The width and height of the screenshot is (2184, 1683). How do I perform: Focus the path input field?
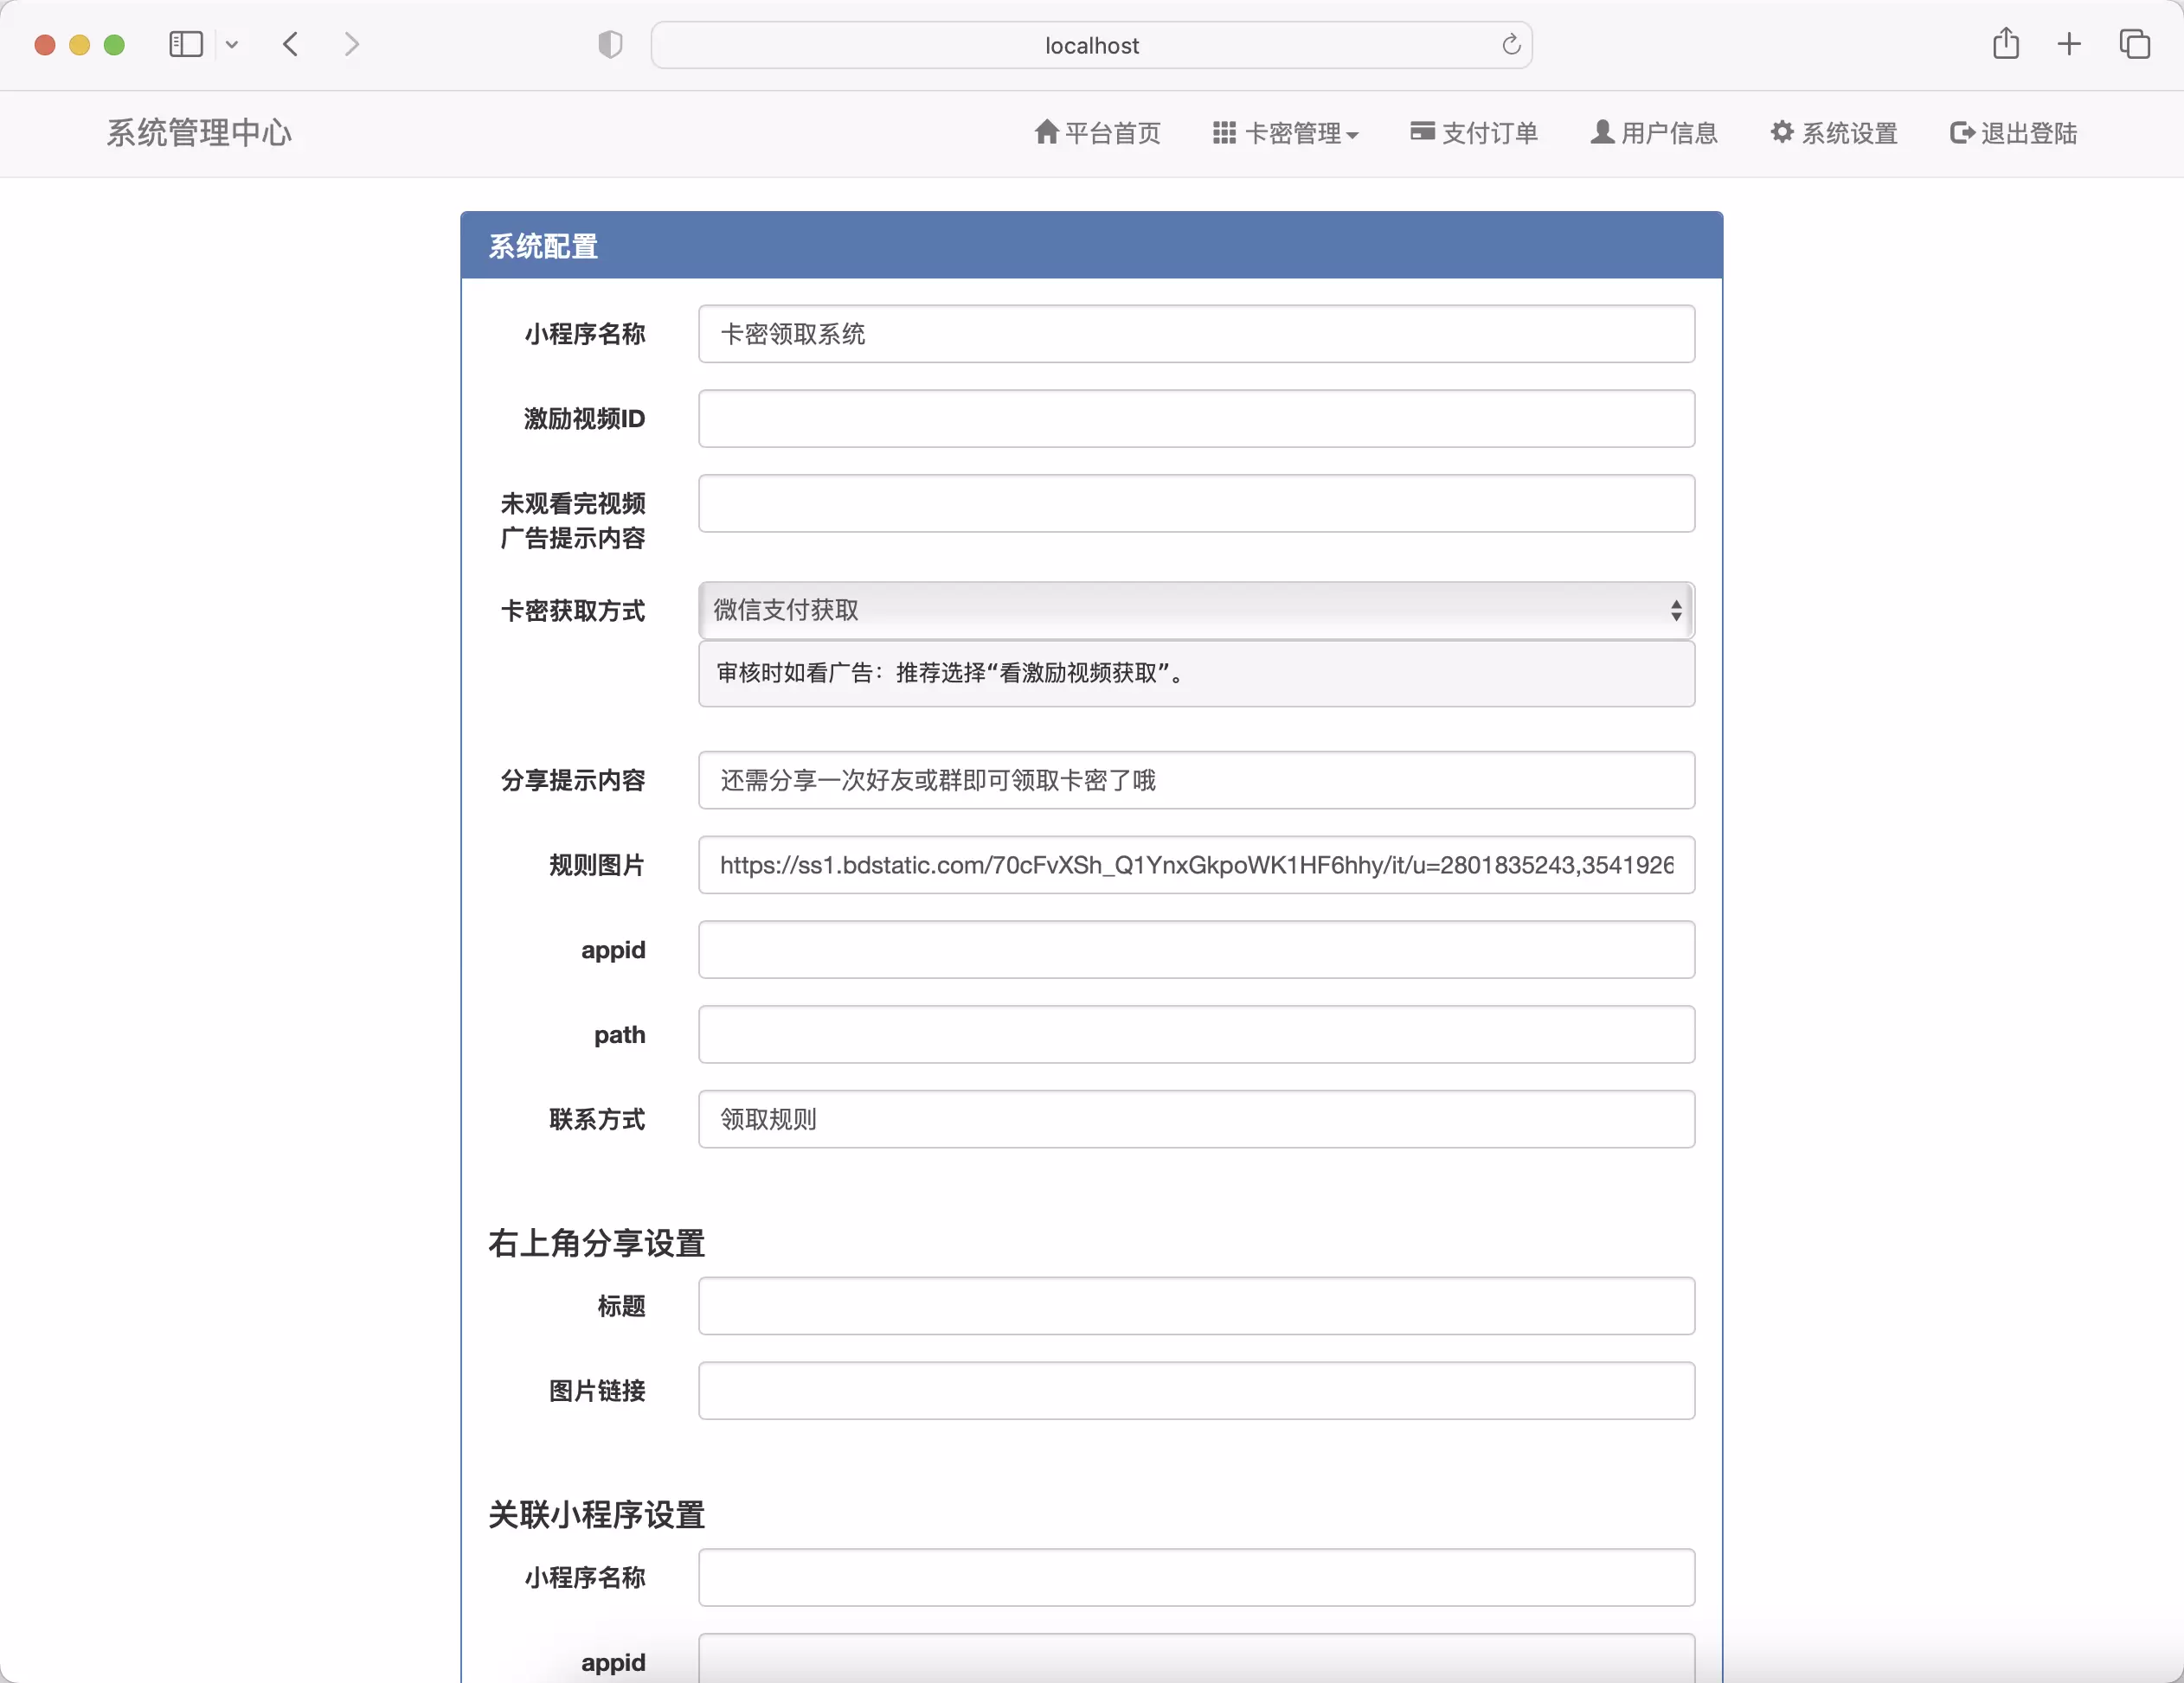(1196, 1035)
